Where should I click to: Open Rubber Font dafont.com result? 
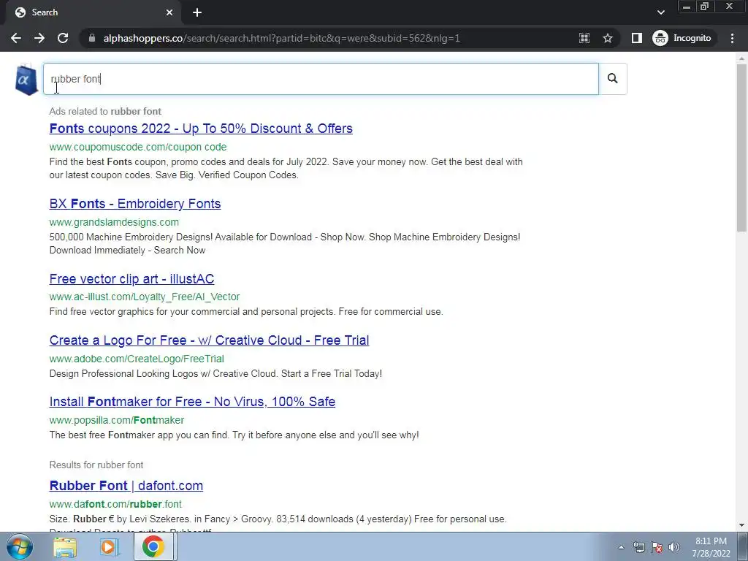[126, 486]
